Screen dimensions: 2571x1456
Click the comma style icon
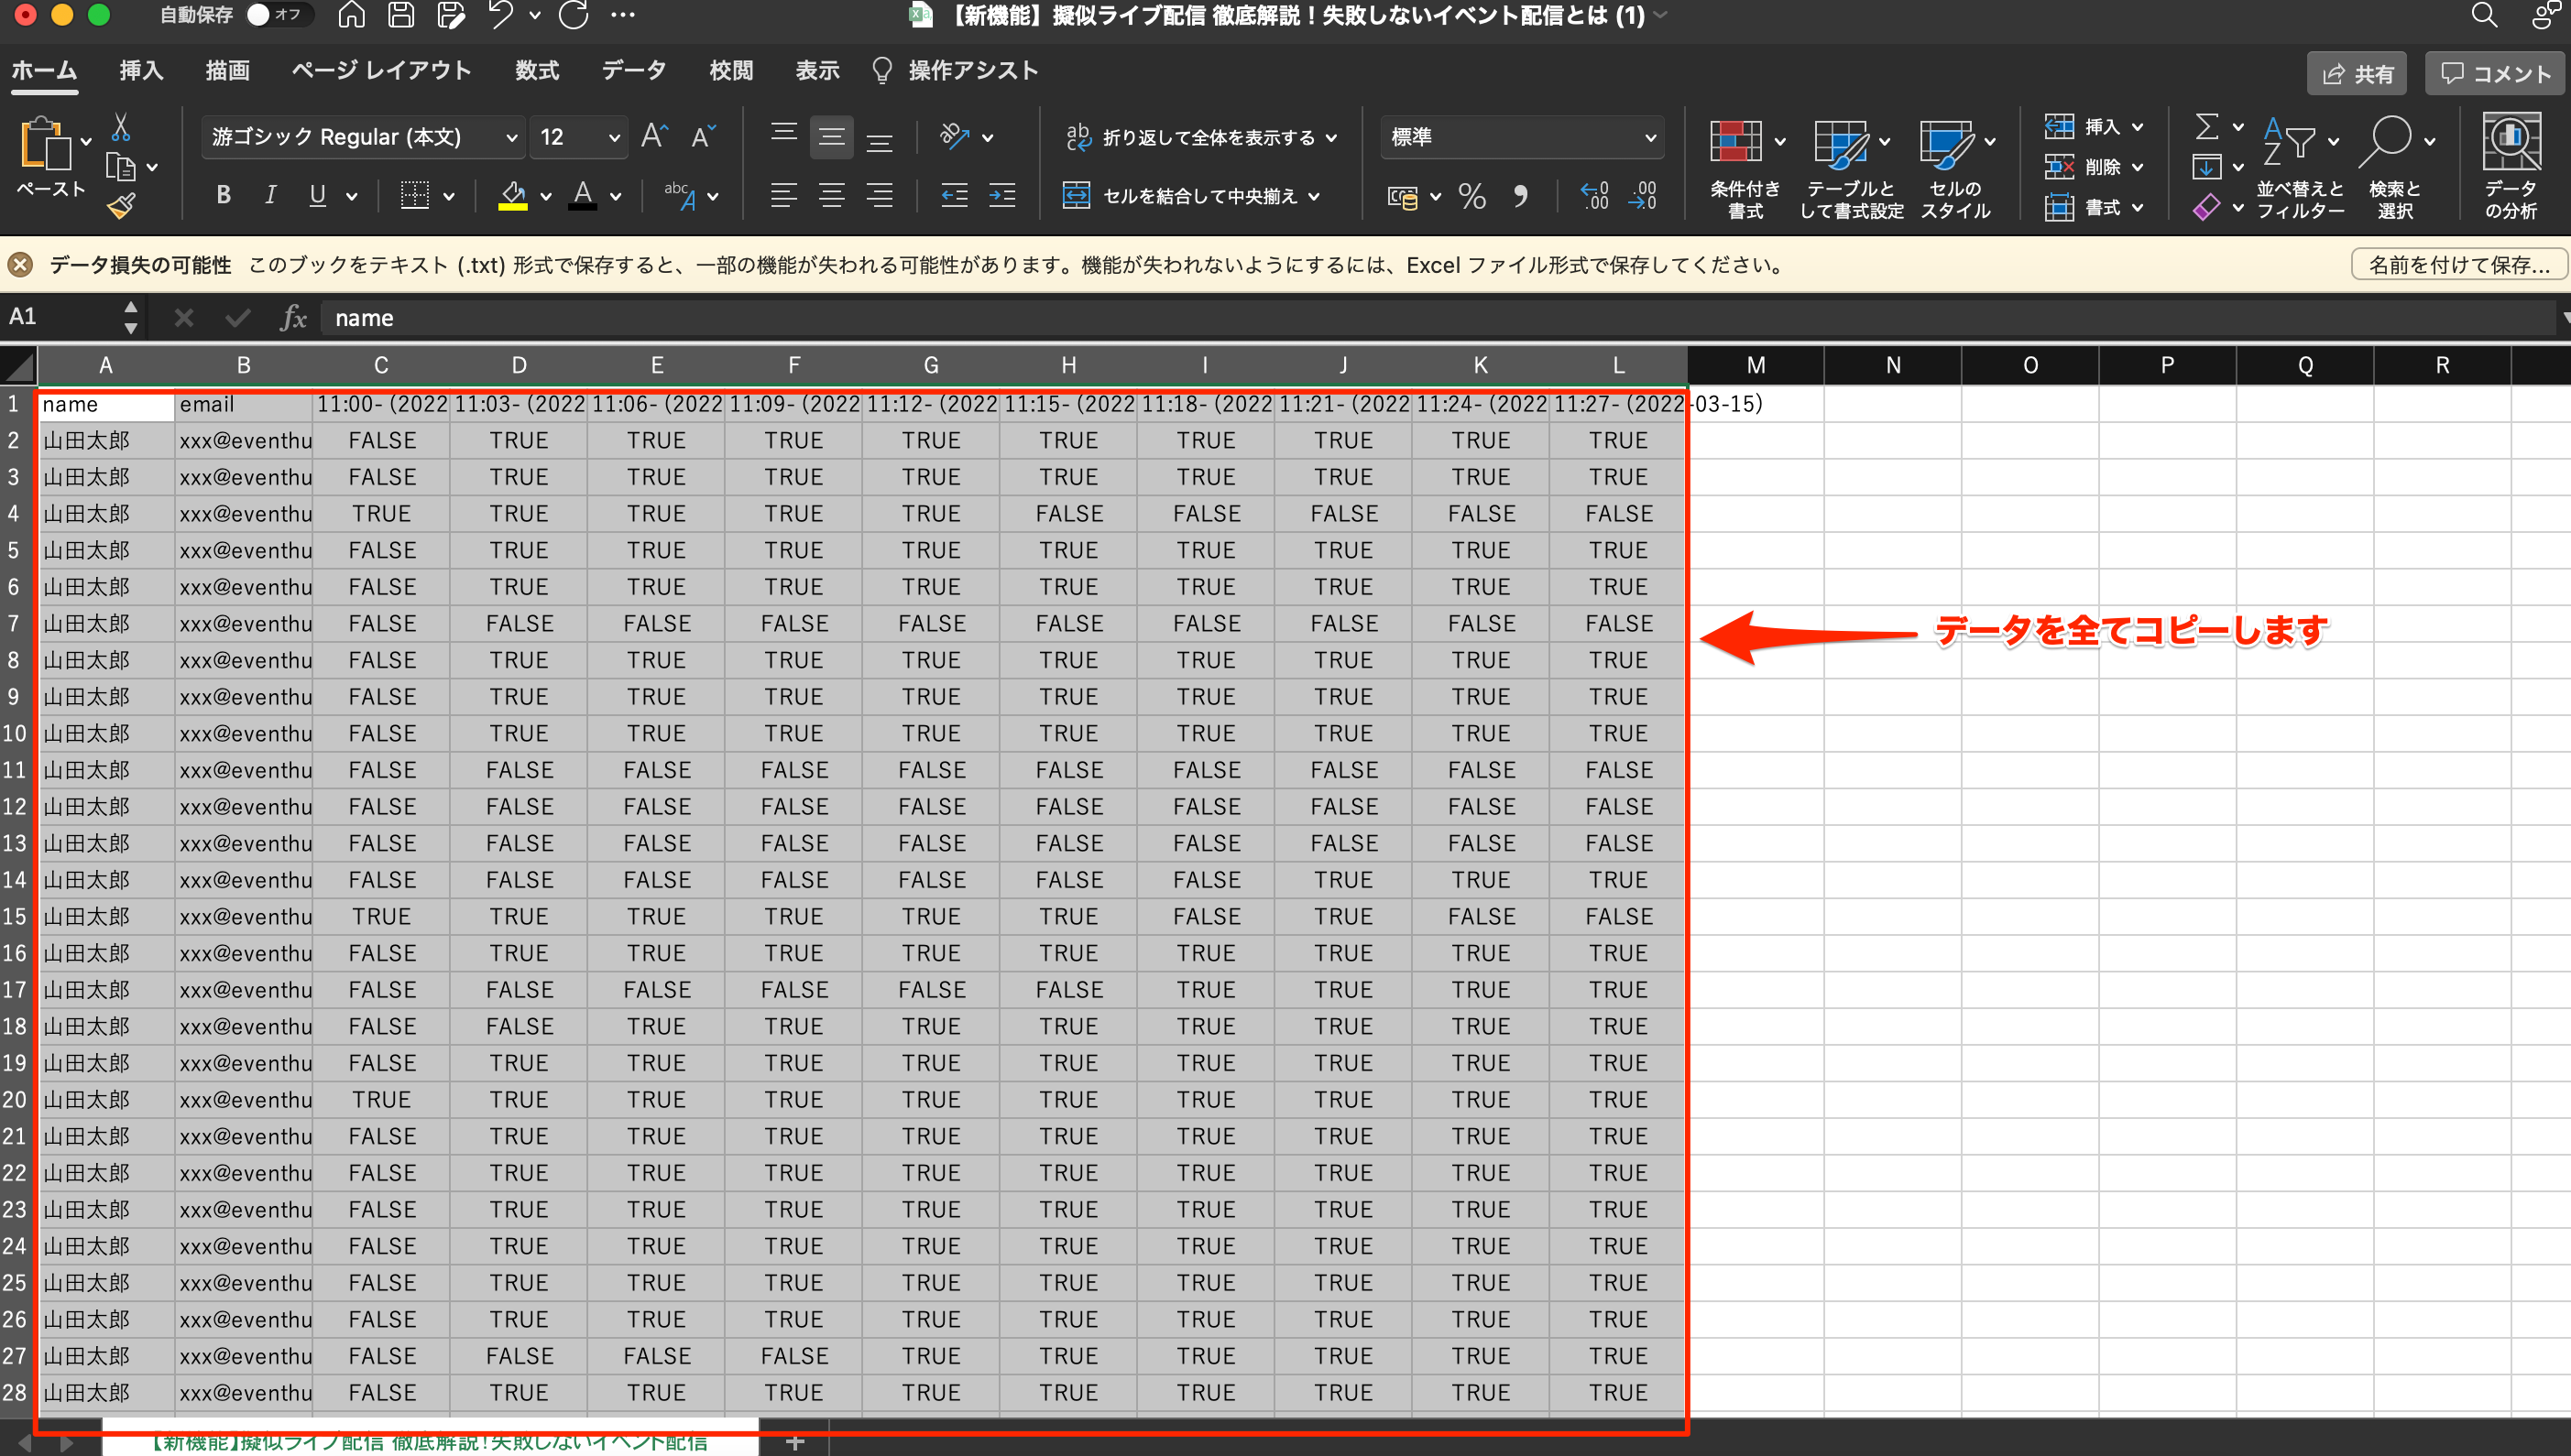[1521, 196]
